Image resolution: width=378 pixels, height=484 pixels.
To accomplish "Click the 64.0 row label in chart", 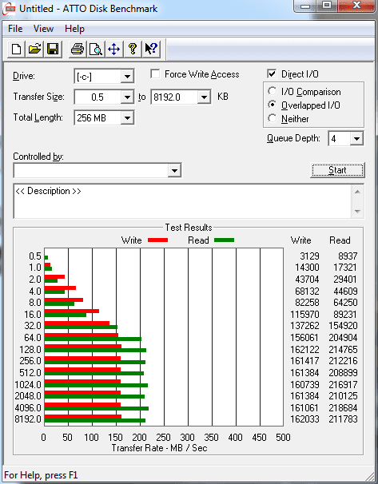I will 33,337.
